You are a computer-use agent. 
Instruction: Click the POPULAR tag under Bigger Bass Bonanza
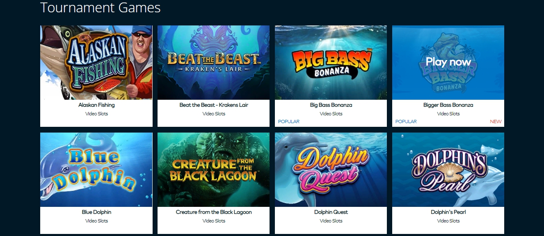pos(406,121)
